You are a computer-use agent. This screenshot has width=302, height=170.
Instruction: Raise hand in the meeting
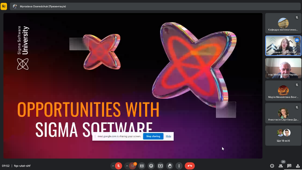170,166
